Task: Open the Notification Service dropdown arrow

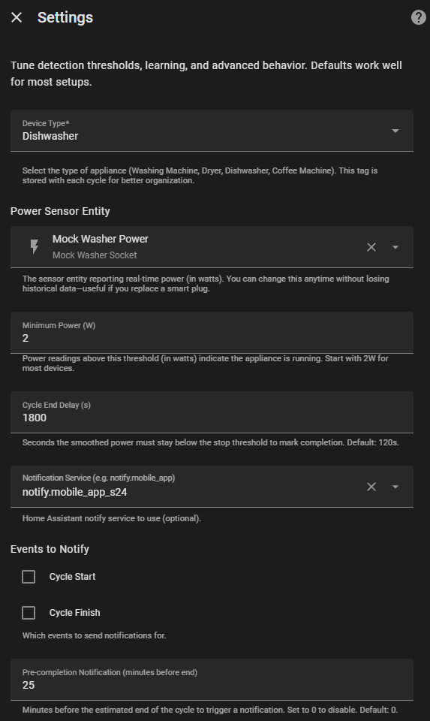Action: click(395, 487)
